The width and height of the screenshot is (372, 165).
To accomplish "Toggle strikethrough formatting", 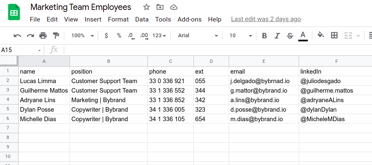I will pos(290,36).
